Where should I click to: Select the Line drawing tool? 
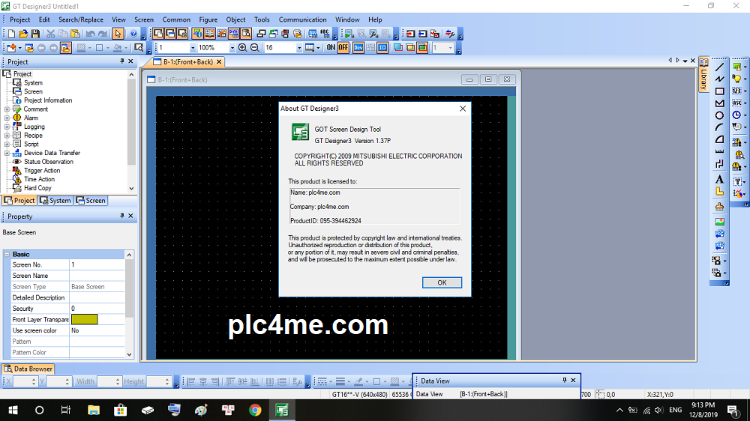tap(719, 67)
